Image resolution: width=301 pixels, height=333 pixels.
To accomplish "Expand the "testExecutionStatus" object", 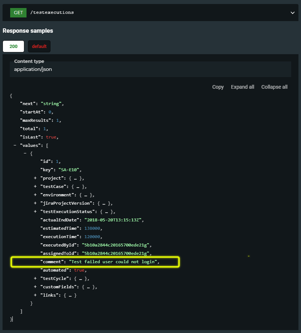I will pos(35,212).
